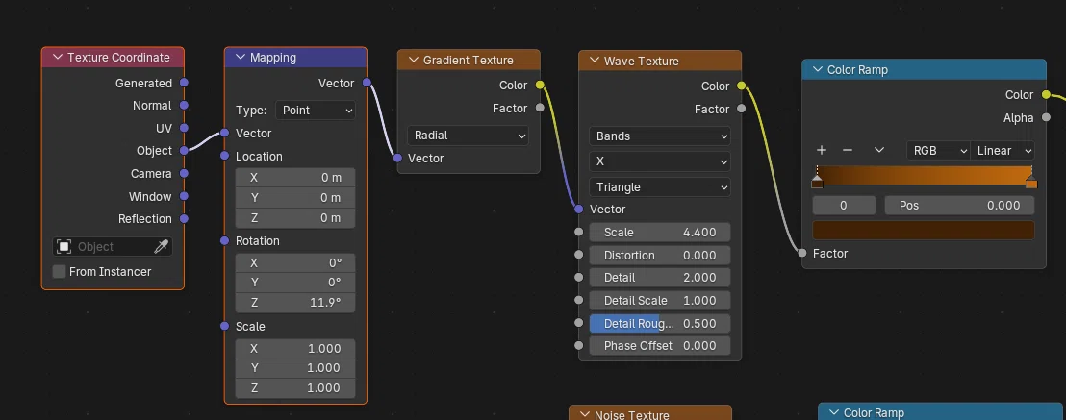The height and width of the screenshot is (420, 1066).
Task: Collapse the Mapping node
Action: (240, 57)
